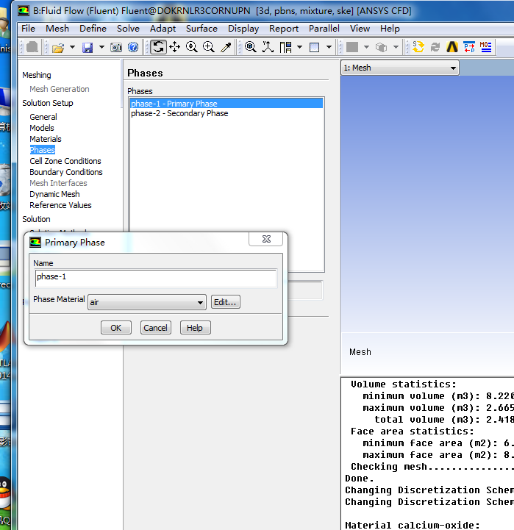Select Models in the navigation tree
Screen dimensions: 514x530
[x=42, y=128]
